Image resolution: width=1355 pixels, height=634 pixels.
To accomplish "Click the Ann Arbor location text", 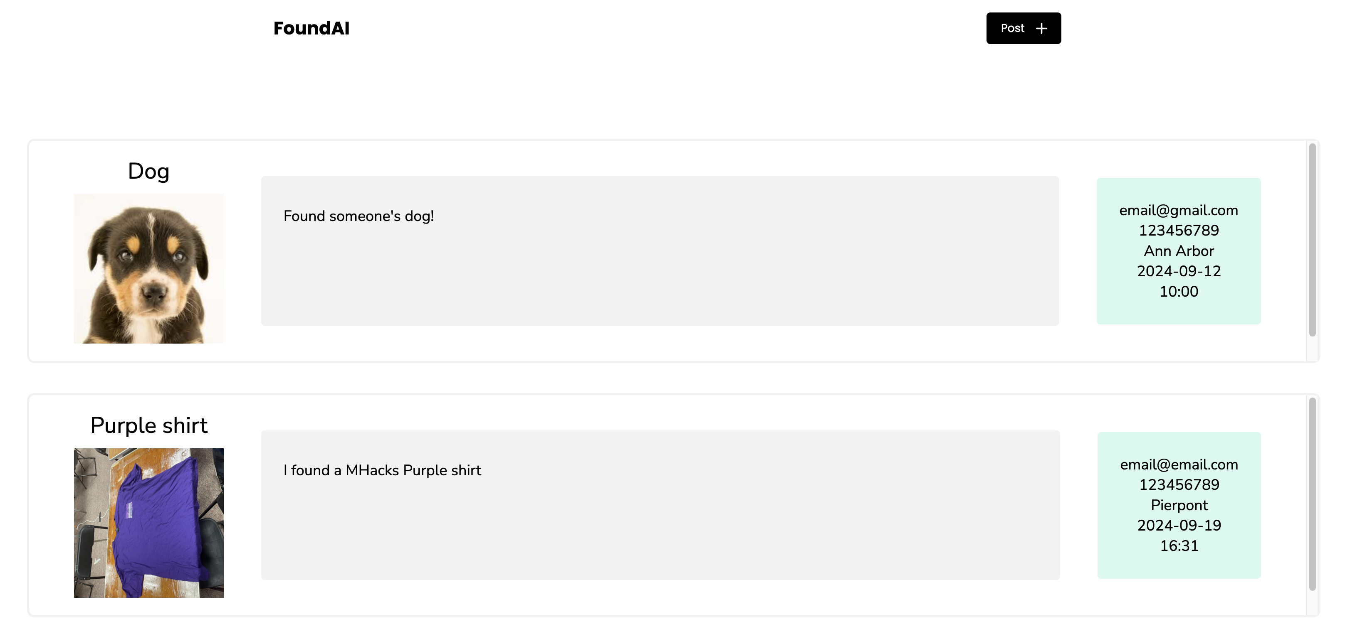I will click(x=1179, y=251).
